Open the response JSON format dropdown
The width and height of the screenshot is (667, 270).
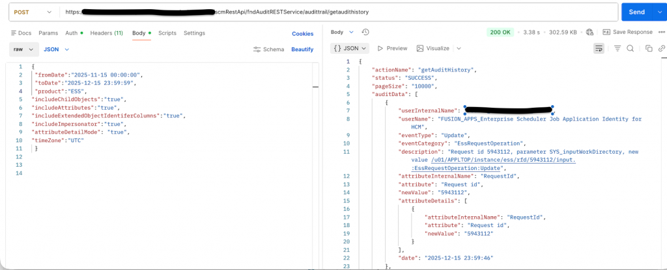350,48
